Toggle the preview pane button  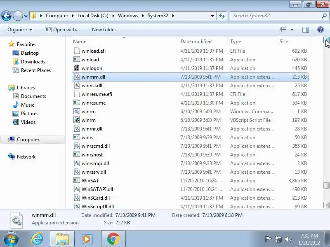[306, 30]
